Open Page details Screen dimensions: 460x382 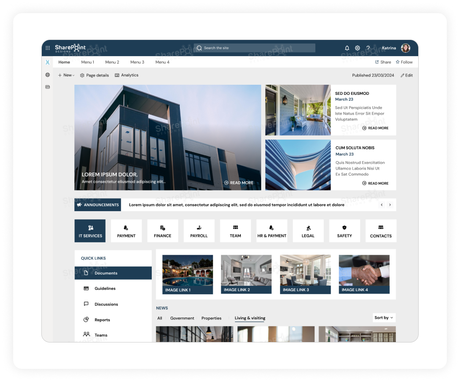click(95, 75)
